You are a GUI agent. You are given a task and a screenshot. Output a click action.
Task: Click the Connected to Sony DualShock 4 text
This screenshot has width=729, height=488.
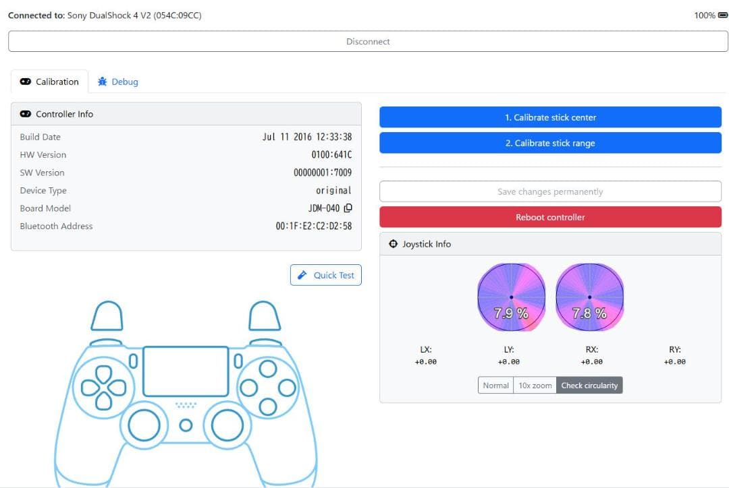pos(105,16)
